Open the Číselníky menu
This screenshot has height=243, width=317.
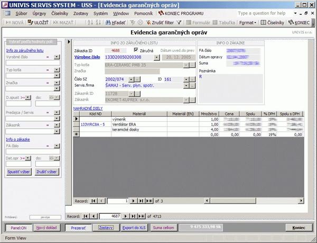click(60, 14)
